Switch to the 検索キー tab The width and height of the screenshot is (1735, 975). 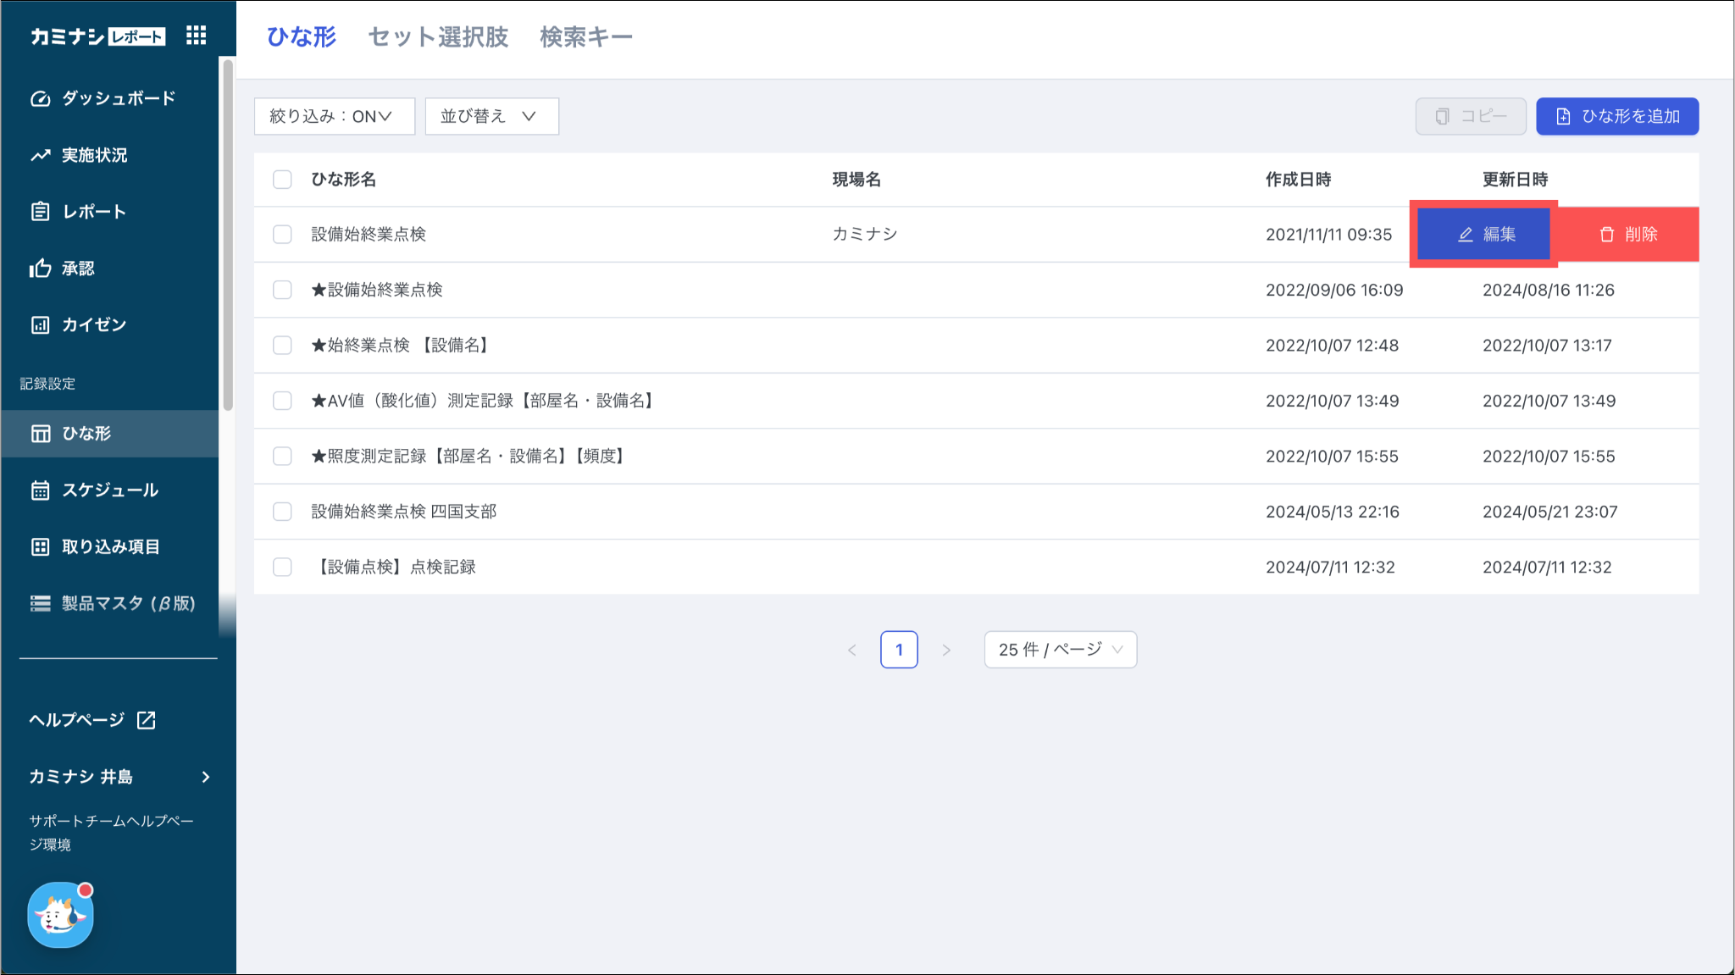tap(585, 37)
